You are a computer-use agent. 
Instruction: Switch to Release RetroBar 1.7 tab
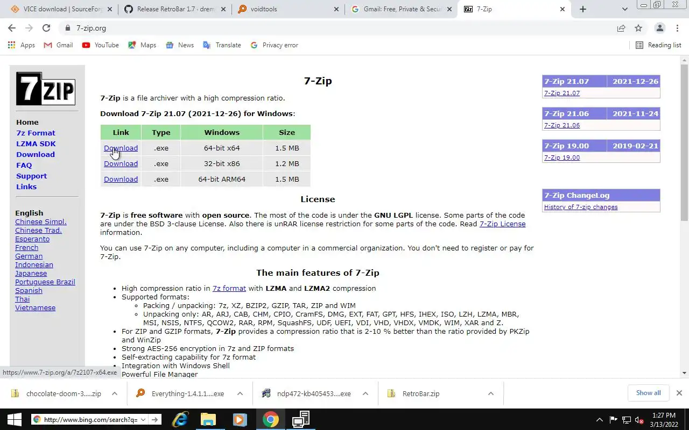pyautogui.click(x=175, y=9)
